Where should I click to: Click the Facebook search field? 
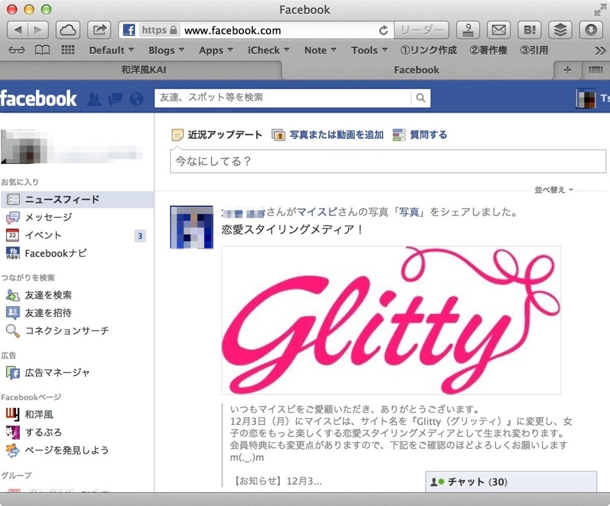tap(283, 98)
